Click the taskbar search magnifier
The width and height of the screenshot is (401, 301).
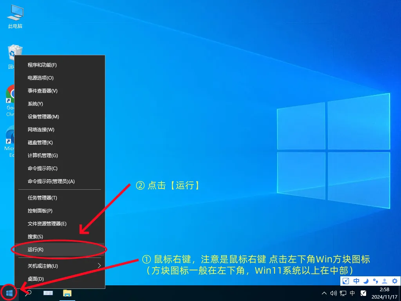pos(29,293)
